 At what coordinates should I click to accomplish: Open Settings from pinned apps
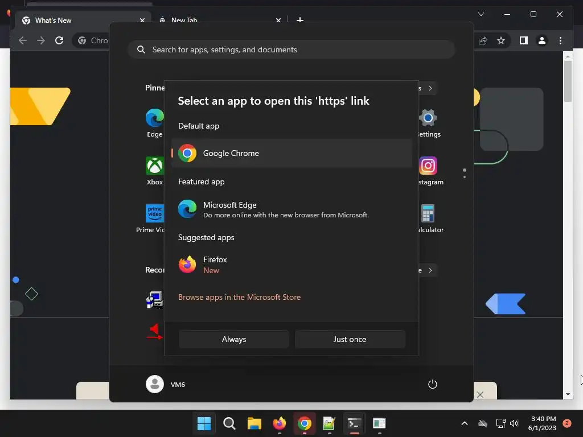pos(428,123)
